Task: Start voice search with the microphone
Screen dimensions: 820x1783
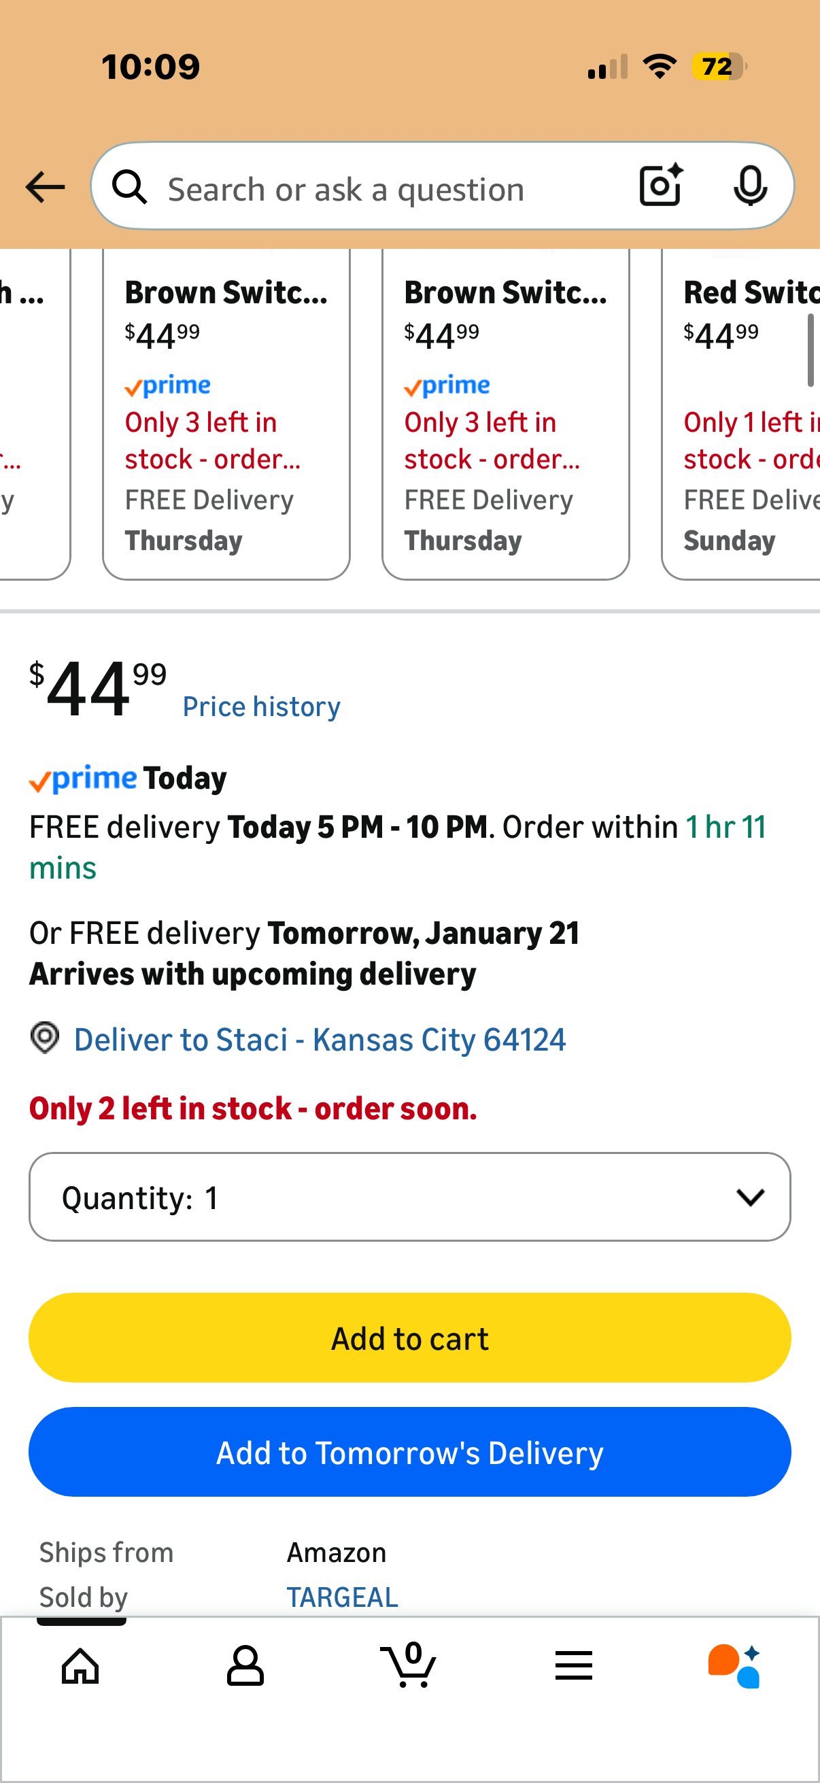Action: pyautogui.click(x=750, y=186)
